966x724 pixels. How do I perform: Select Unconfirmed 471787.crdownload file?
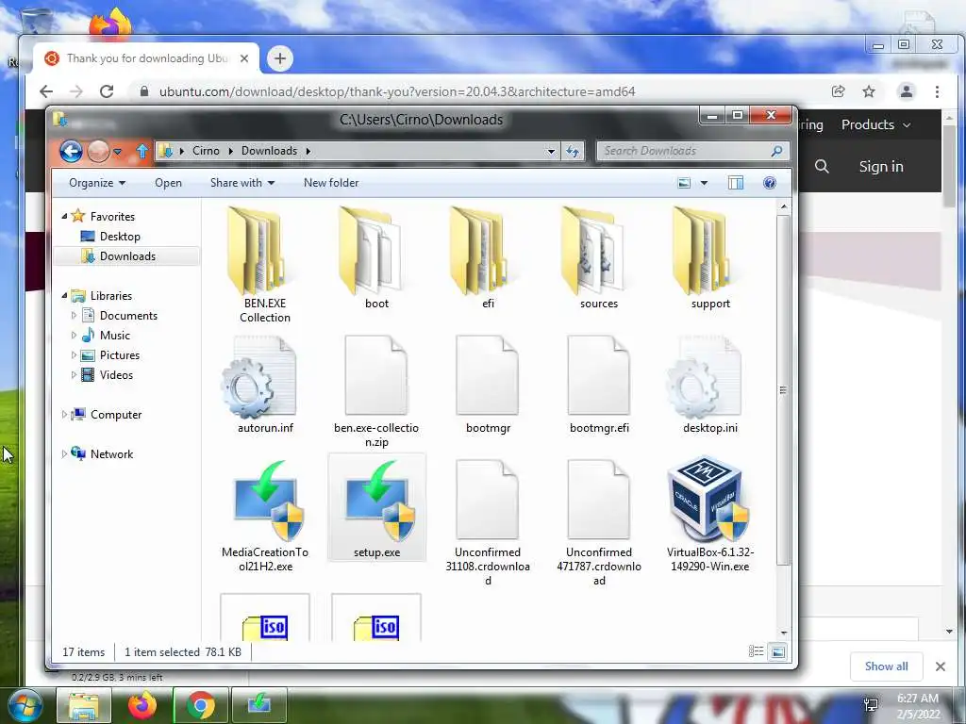coord(599,522)
